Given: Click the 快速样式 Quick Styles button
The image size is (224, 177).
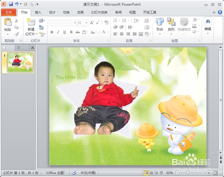Looking at the screenshot, I should (184, 26).
